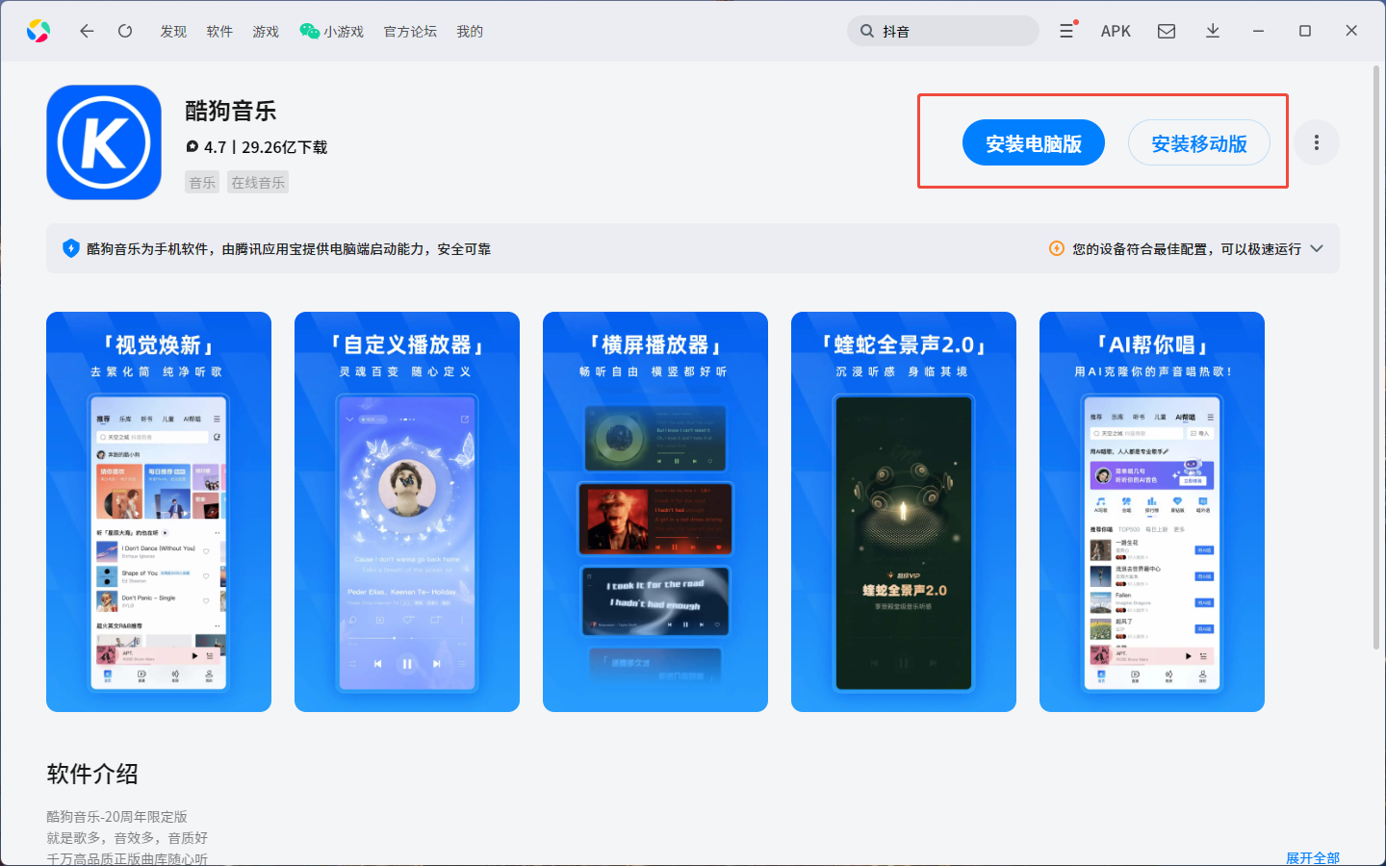Click the back arrow icon
1386x866 pixels.
(87, 31)
